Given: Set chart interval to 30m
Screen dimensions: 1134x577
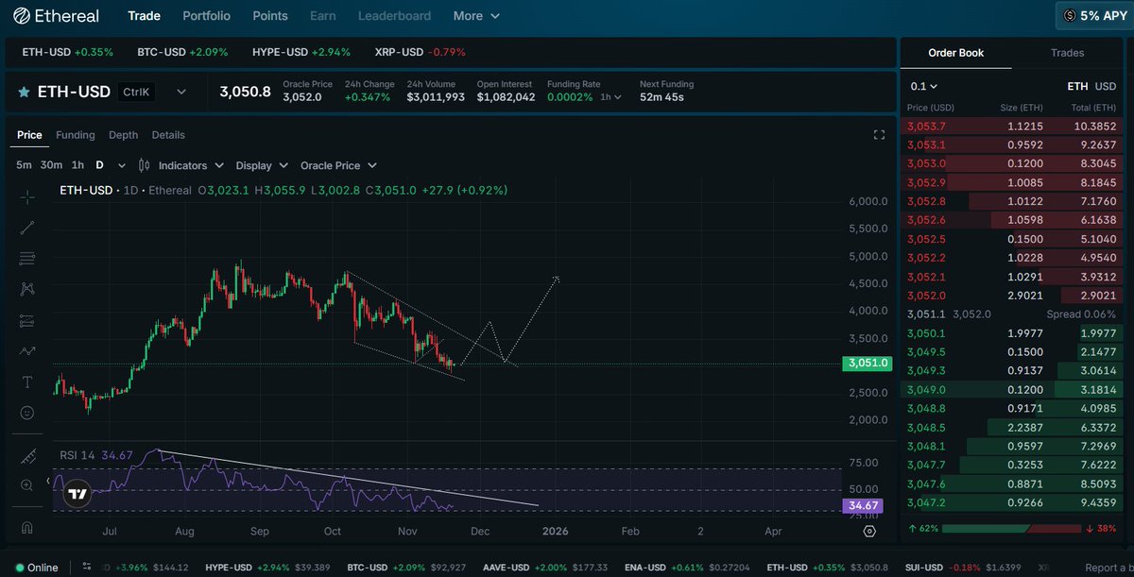Looking at the screenshot, I should 51,165.
